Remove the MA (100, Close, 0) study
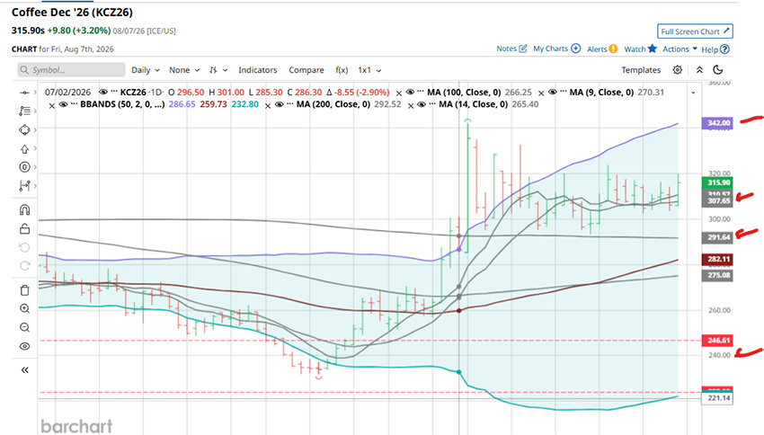This screenshot has width=764, height=435. (x=399, y=93)
